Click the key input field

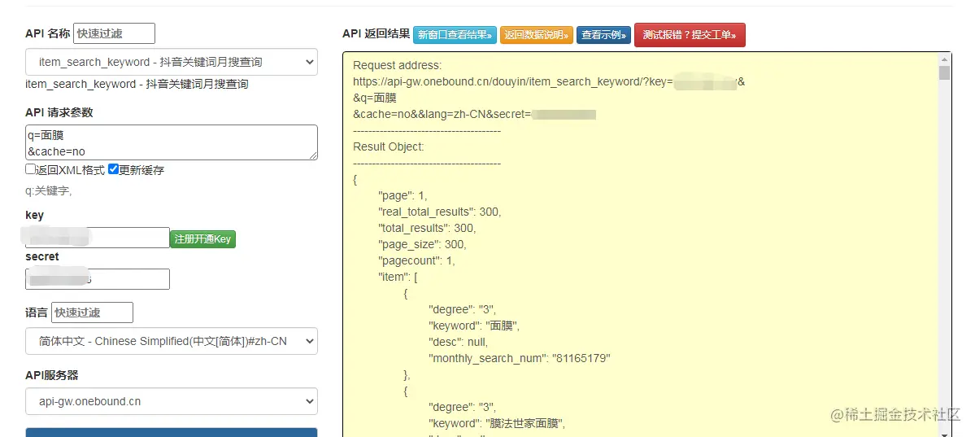[x=98, y=238]
